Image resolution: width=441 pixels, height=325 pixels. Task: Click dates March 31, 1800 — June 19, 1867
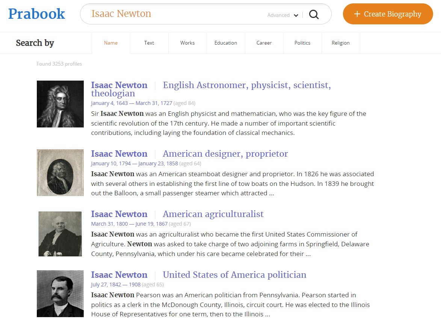pos(129,224)
